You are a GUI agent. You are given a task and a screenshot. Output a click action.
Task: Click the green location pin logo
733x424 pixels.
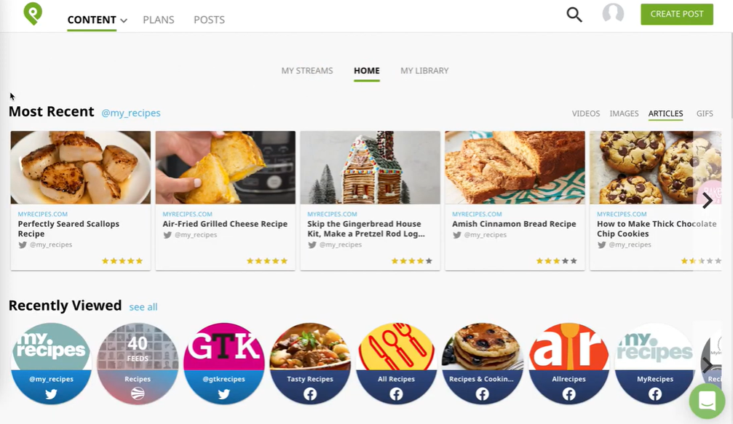tap(33, 14)
